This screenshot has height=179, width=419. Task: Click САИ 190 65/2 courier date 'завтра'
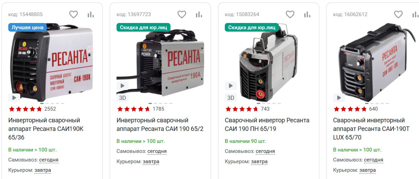(151, 161)
